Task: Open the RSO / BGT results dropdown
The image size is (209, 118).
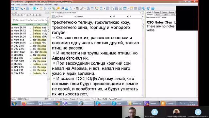Action: [30, 25]
